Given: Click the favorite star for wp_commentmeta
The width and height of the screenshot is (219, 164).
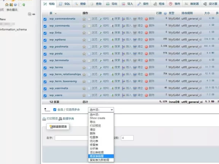Looking at the screenshot, I should 84,19.
